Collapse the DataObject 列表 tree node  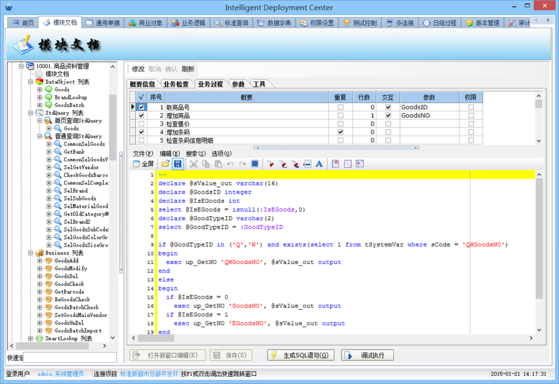click(x=31, y=82)
